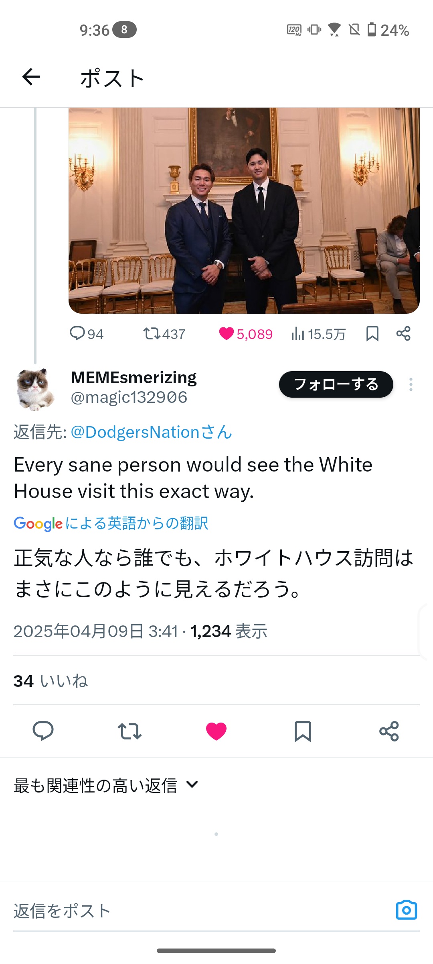Repost the MEMEsmerizing reply
The image size is (433, 964).
(x=129, y=731)
